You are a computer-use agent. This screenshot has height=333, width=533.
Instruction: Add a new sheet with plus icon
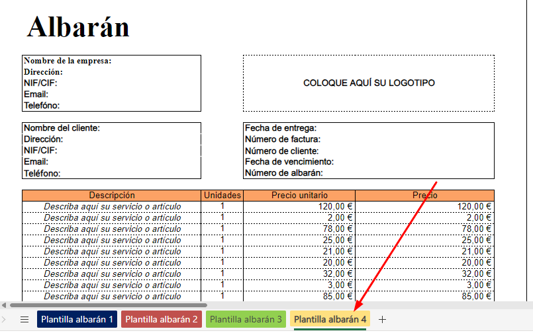382,319
